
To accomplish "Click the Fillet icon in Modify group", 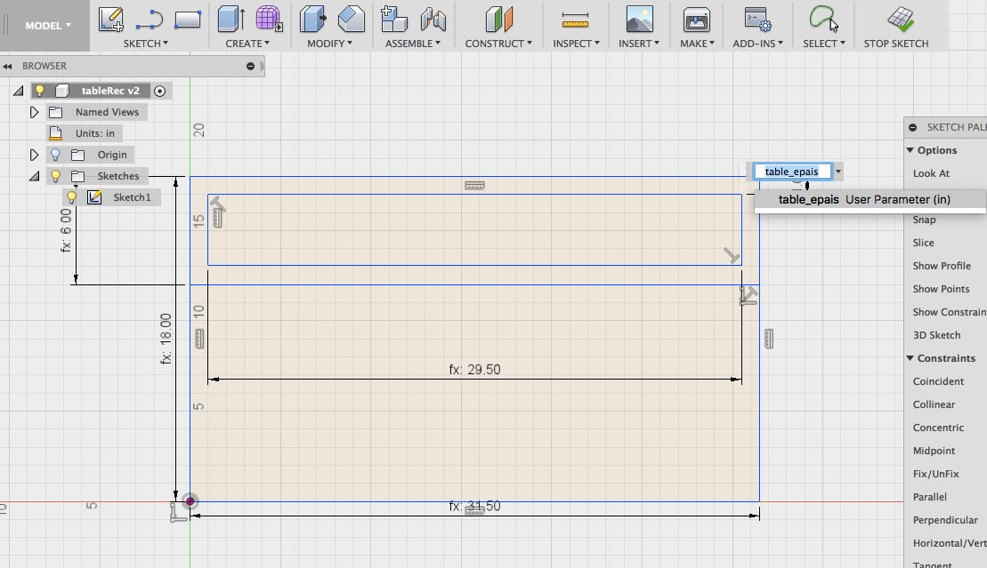I will [352, 19].
